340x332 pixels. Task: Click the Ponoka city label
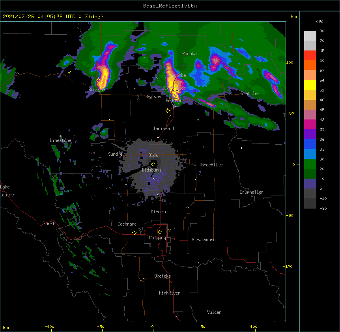[x=189, y=54]
